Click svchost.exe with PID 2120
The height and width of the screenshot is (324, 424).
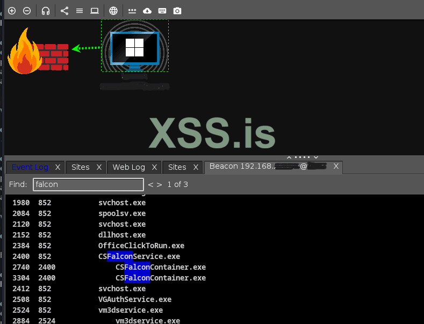(122, 224)
